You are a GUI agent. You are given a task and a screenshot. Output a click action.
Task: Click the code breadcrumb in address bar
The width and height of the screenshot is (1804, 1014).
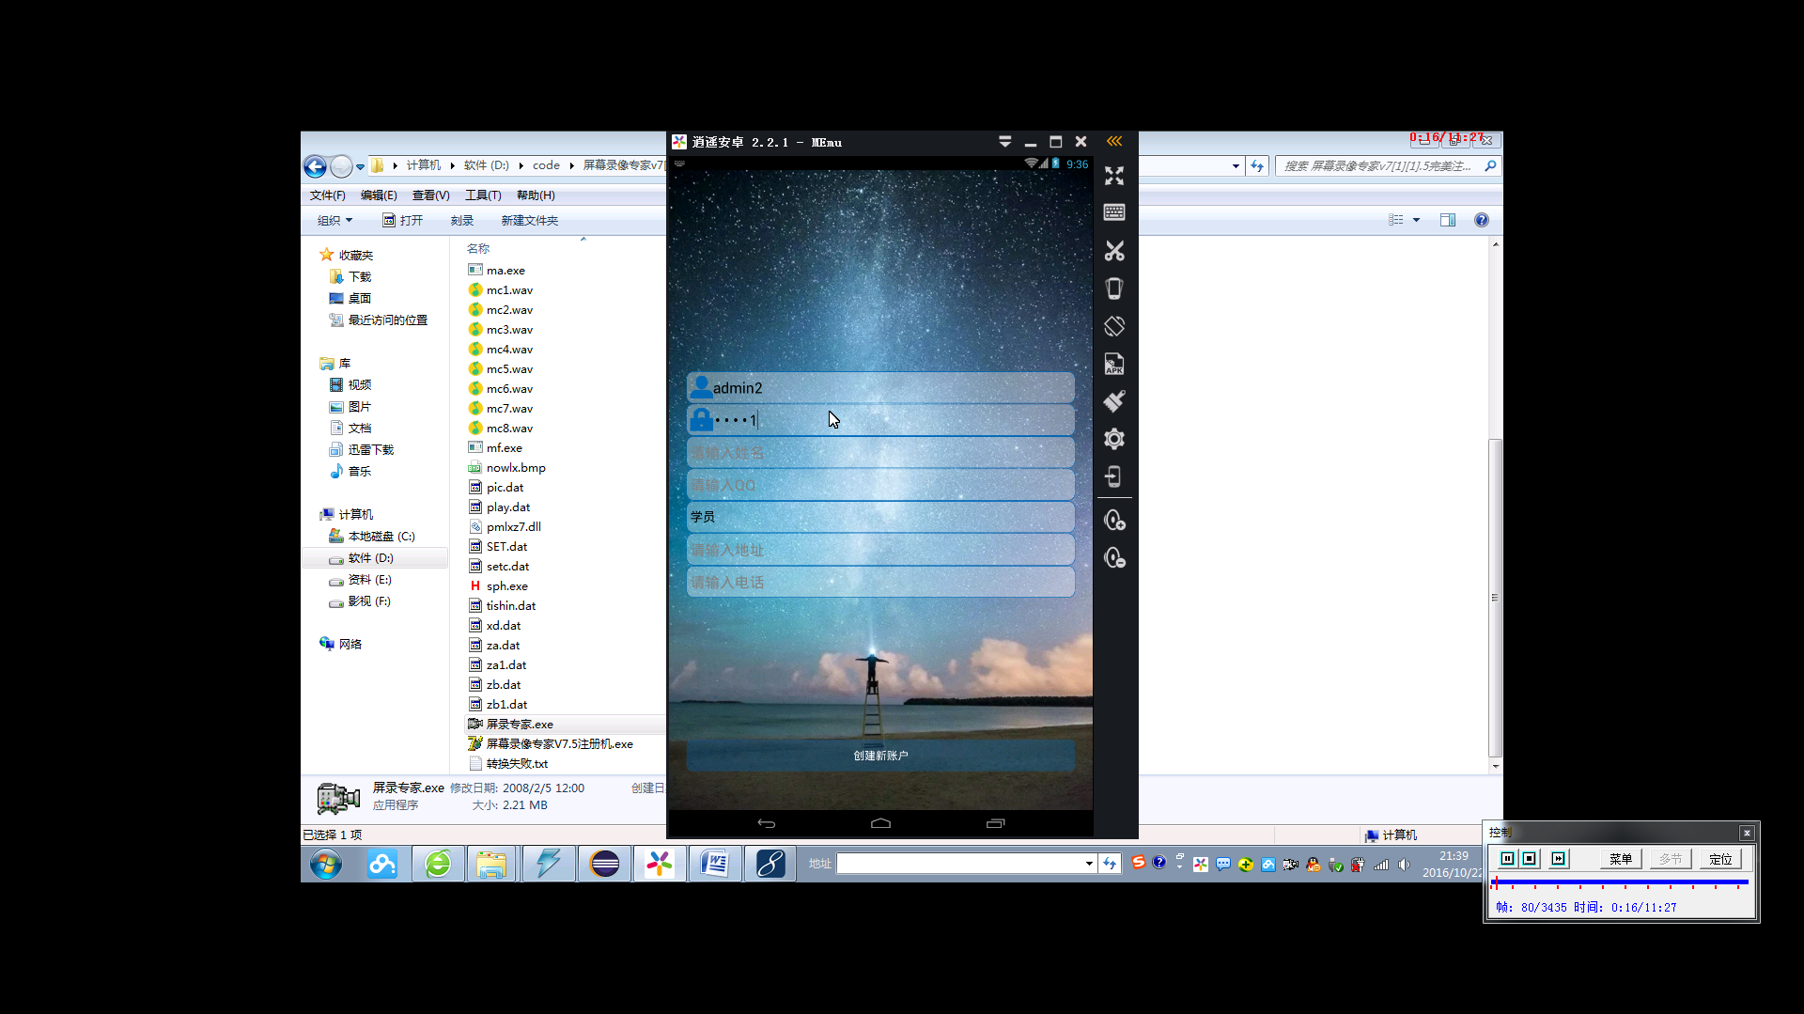tap(546, 165)
